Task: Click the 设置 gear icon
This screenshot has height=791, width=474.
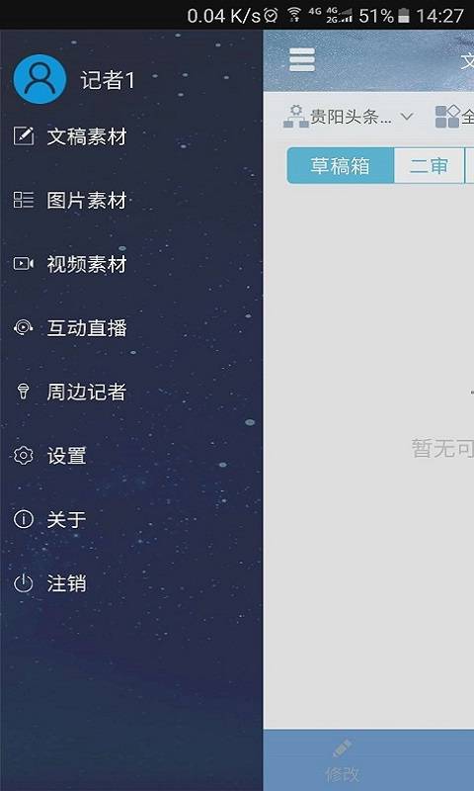Action: [23, 456]
